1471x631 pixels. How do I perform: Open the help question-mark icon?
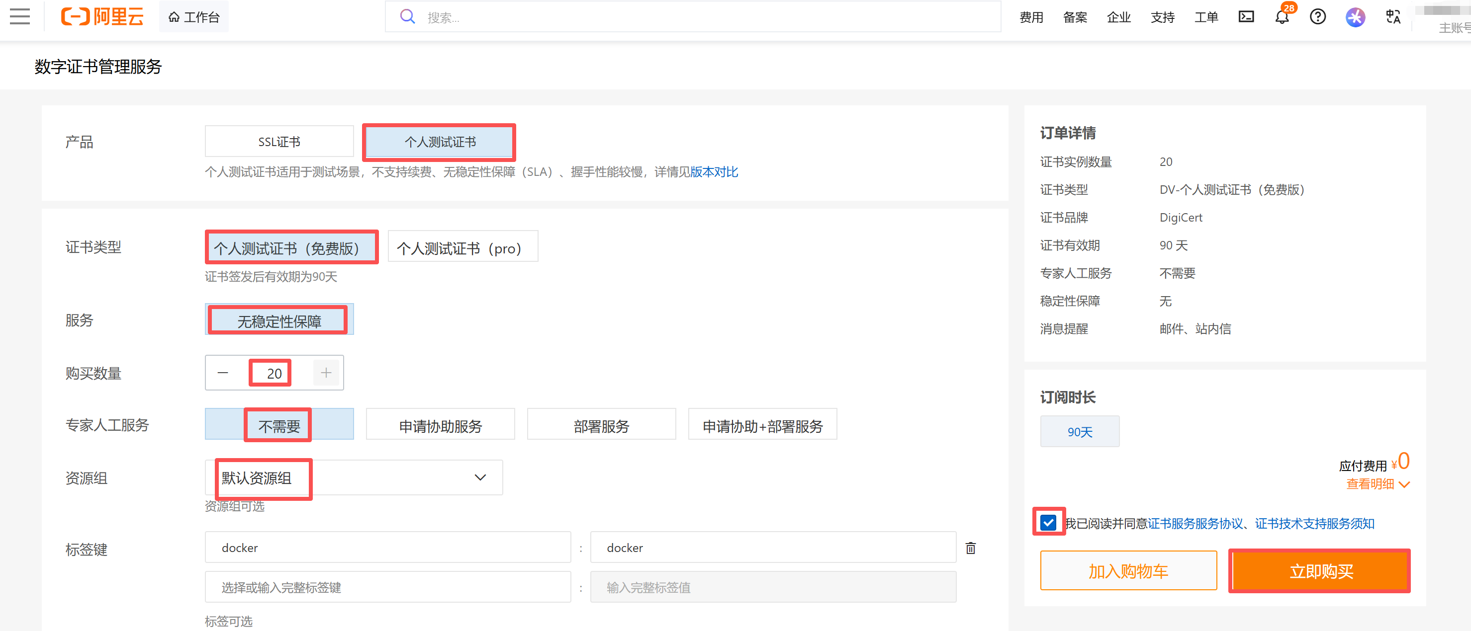point(1318,16)
